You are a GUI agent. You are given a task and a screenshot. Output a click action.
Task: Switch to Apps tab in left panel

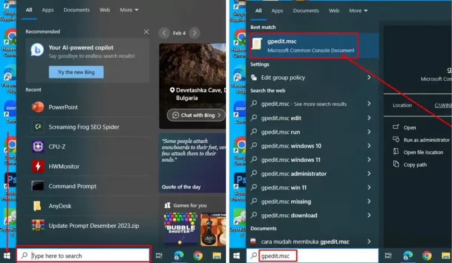48,10
